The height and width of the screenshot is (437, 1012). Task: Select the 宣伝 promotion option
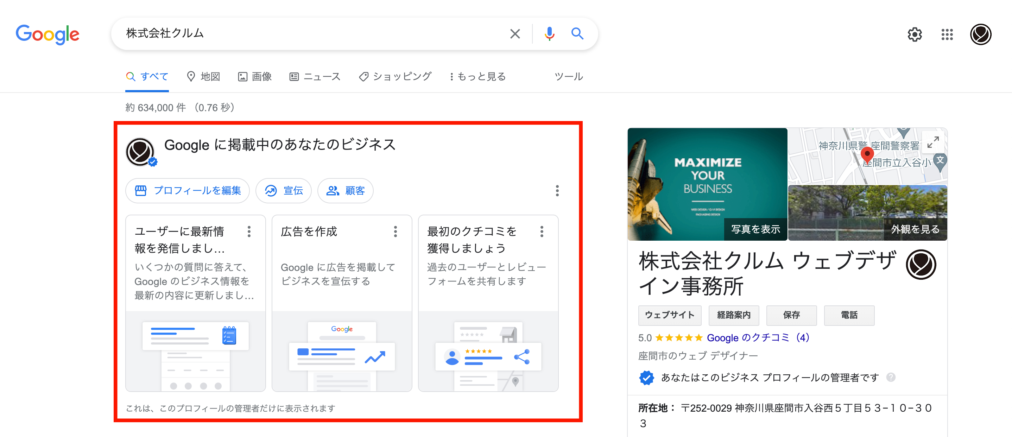284,191
